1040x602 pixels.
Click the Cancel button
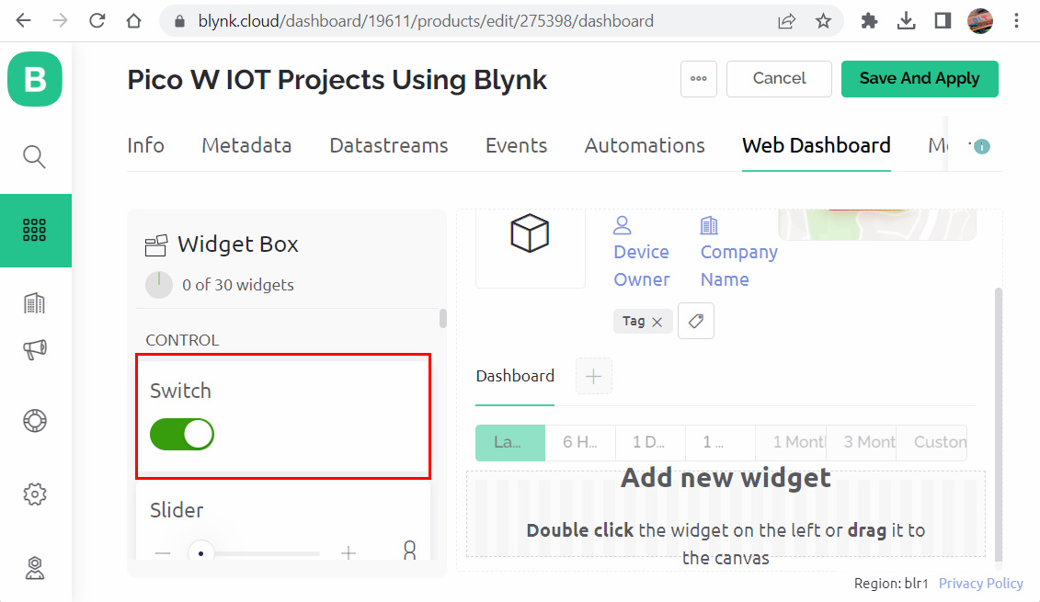point(780,79)
